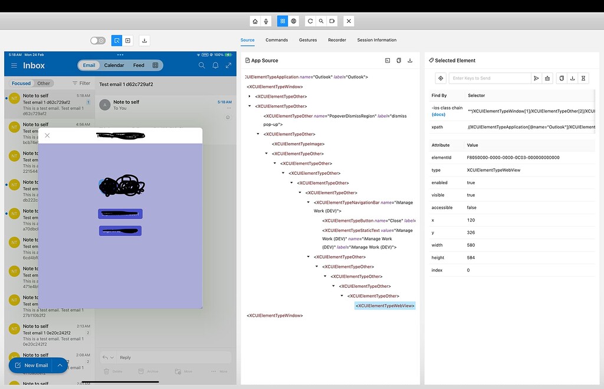Flip the native app context switch

(98, 41)
